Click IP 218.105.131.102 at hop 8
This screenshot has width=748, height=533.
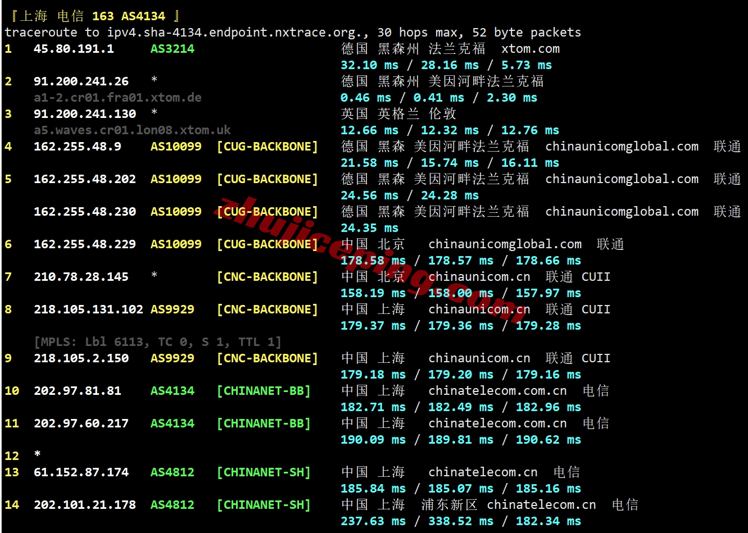point(88,309)
